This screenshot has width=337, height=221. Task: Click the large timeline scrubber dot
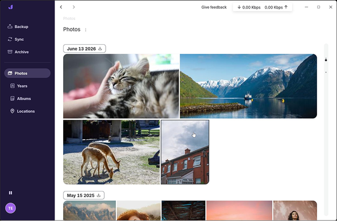pos(326,60)
